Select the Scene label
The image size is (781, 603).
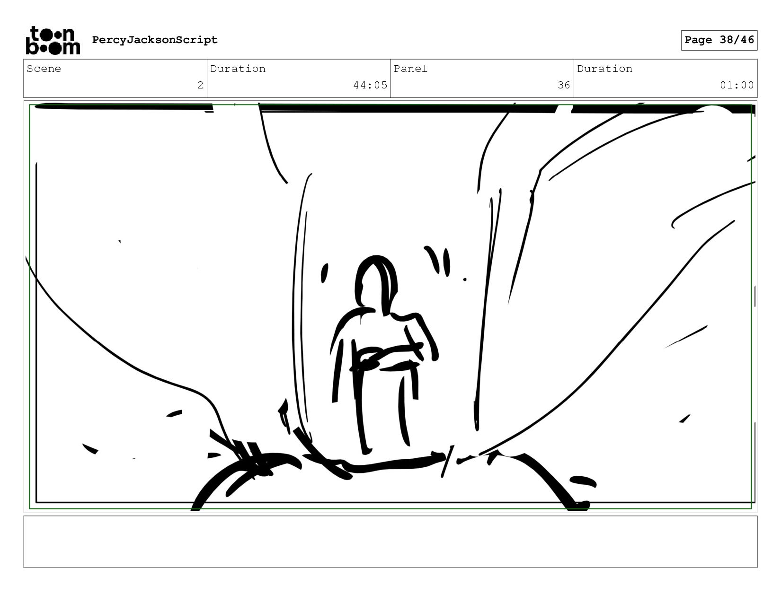pos(44,69)
